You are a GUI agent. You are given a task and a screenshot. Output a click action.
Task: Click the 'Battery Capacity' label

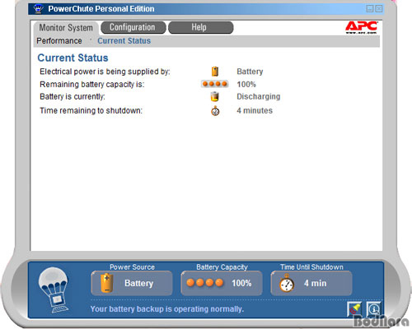coord(222,267)
